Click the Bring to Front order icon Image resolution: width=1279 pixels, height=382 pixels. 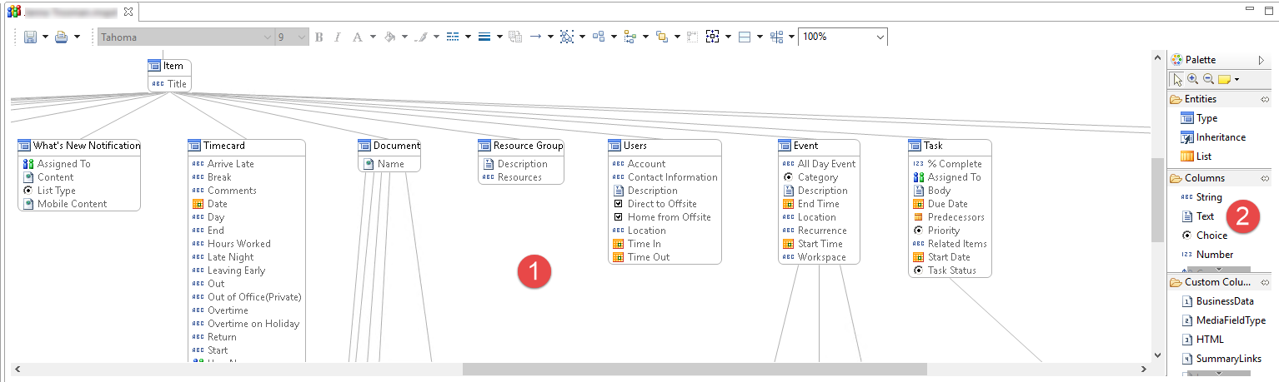pos(661,37)
